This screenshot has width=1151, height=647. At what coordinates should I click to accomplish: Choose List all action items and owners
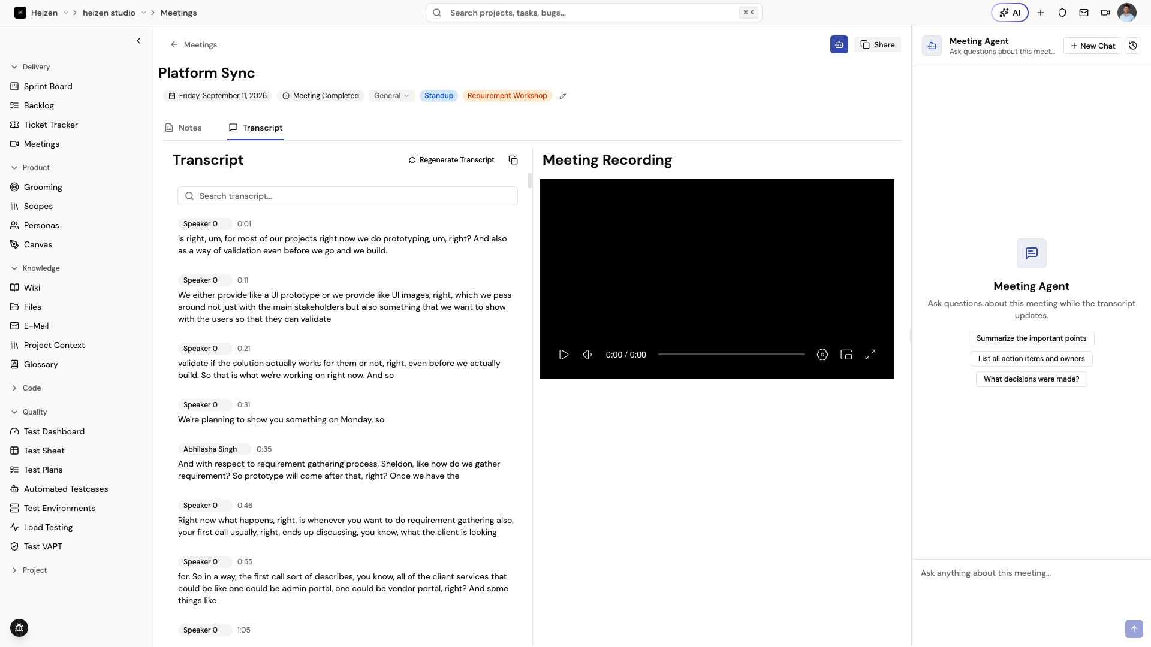[1031, 359]
